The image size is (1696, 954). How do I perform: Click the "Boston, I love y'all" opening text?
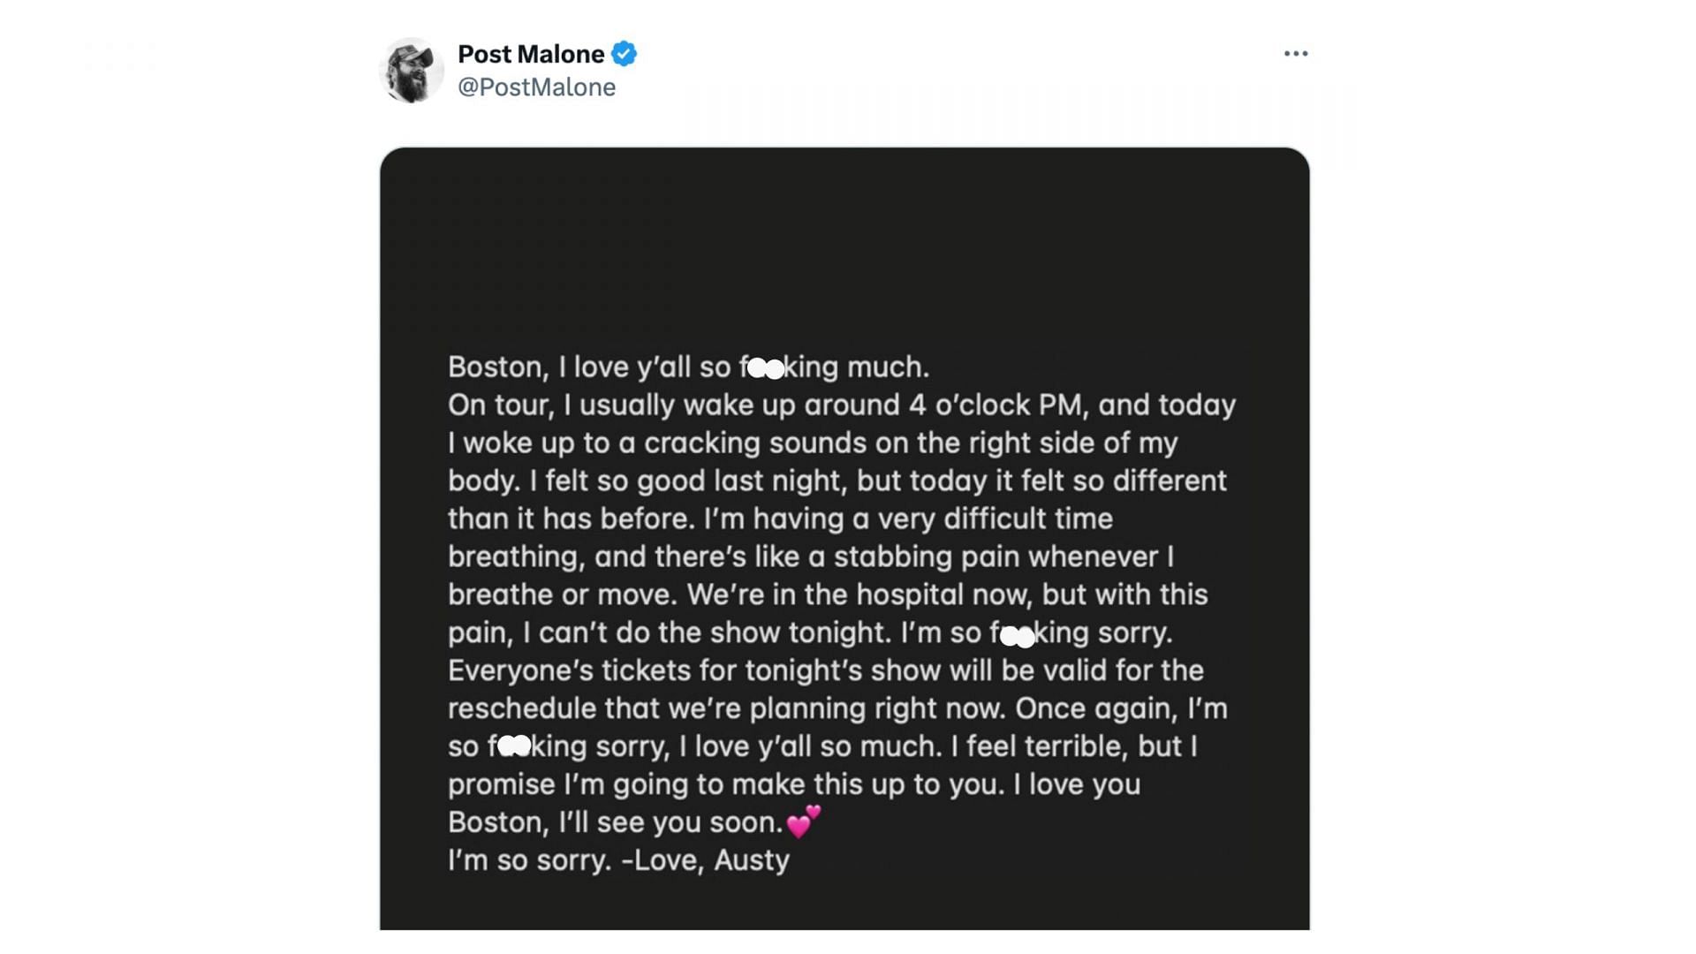click(x=565, y=367)
